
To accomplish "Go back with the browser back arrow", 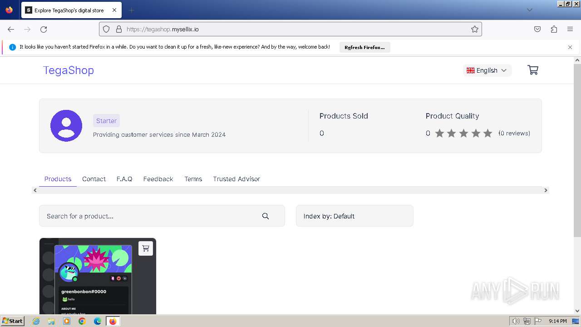I will [x=11, y=29].
